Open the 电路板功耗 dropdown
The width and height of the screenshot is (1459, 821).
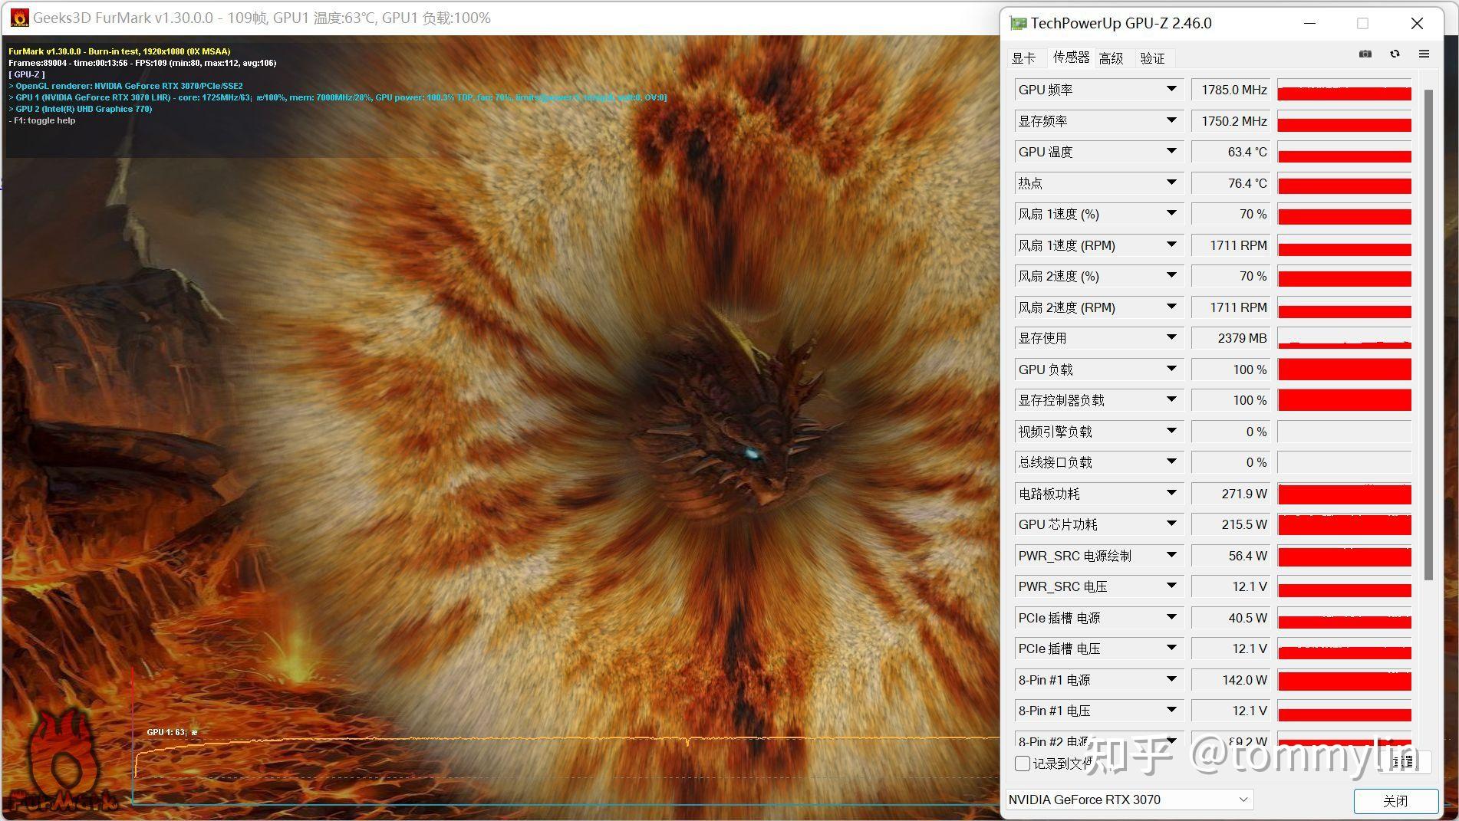tap(1171, 494)
